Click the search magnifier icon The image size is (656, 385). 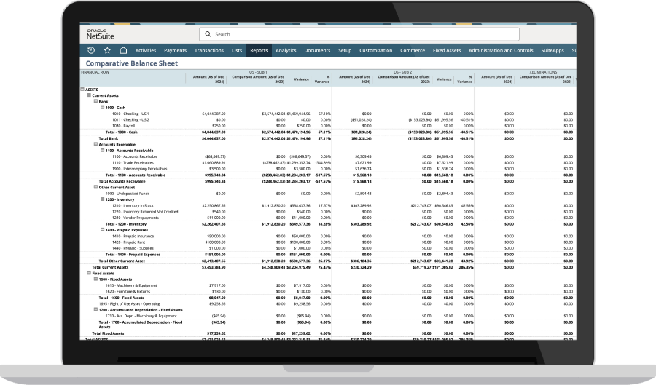pos(208,34)
